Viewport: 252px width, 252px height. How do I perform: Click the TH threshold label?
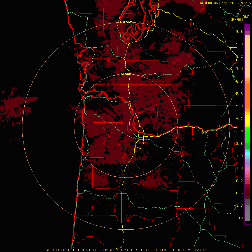click(241, 218)
